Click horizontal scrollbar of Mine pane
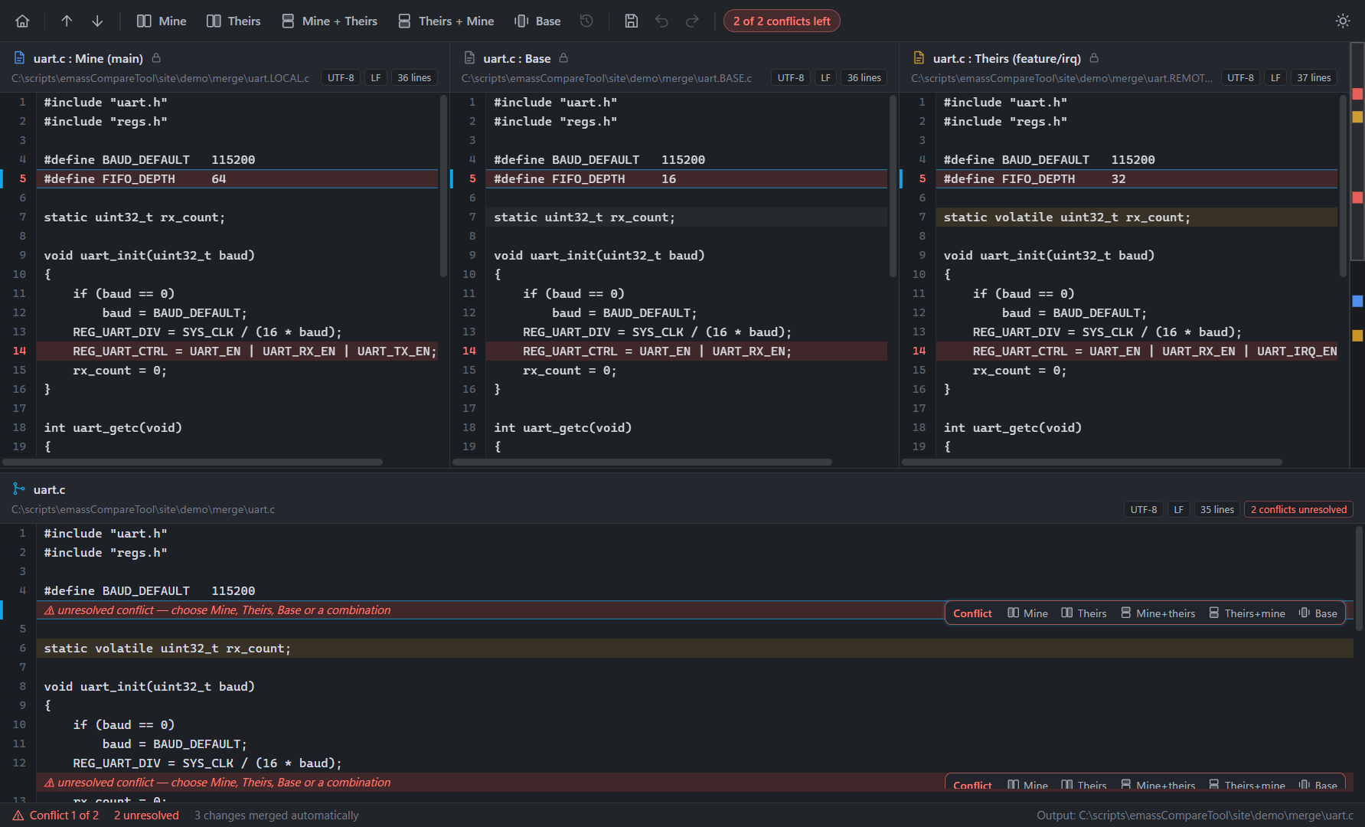Screen dimensions: 1365x827 tap(192, 462)
